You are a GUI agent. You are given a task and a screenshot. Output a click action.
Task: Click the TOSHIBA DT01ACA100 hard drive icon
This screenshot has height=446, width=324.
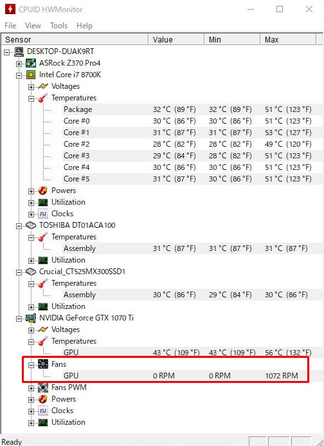(31, 225)
